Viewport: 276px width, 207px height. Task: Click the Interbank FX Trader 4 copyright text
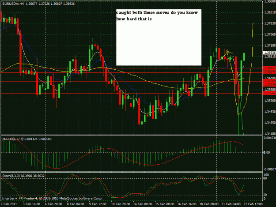pyautogui.click(x=52, y=198)
